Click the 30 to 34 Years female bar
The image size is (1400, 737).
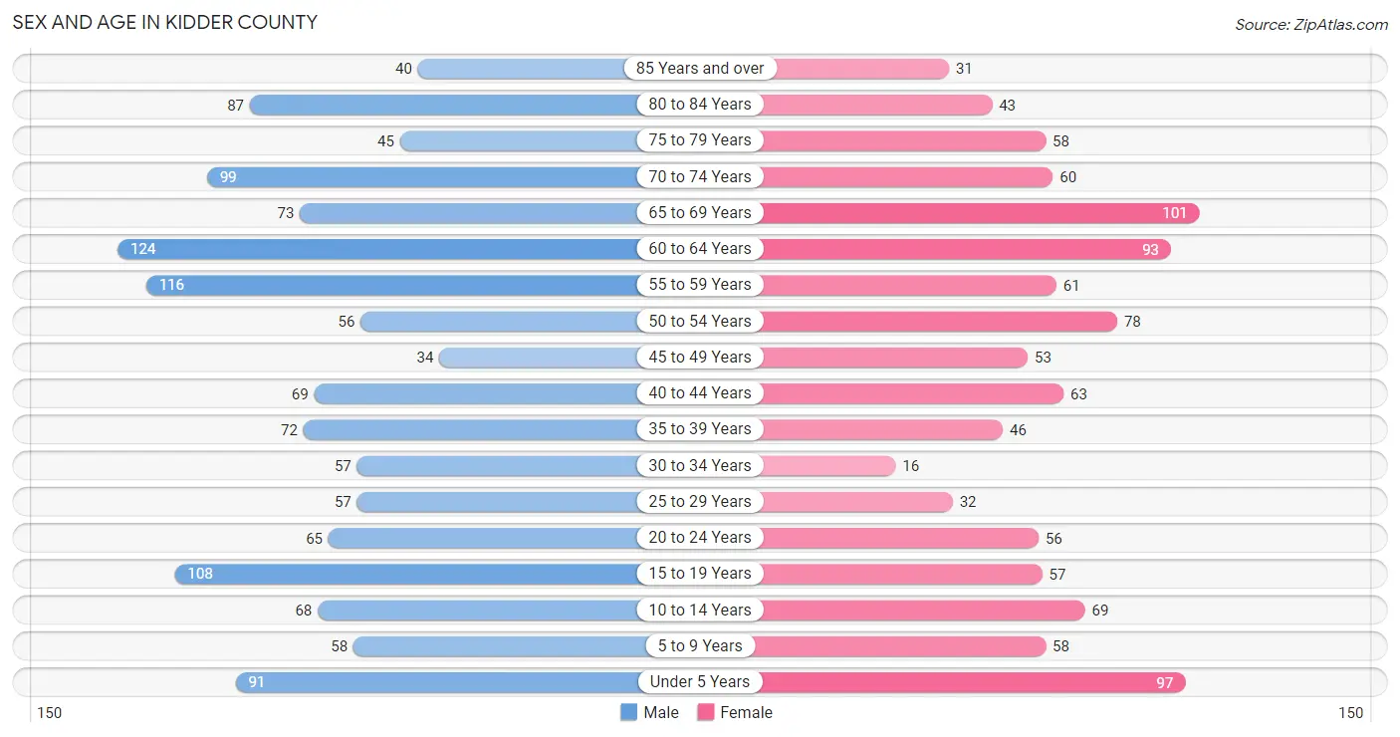point(829,465)
